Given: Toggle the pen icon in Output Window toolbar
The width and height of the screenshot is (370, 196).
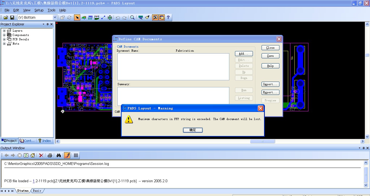Looking at the screenshot, I should coord(67,155).
